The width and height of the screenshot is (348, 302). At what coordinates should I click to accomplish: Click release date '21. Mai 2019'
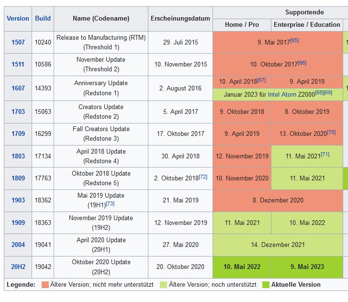click(180, 200)
